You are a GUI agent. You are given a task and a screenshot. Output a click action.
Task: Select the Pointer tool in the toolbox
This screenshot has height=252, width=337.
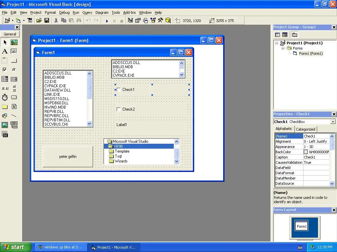5,42
